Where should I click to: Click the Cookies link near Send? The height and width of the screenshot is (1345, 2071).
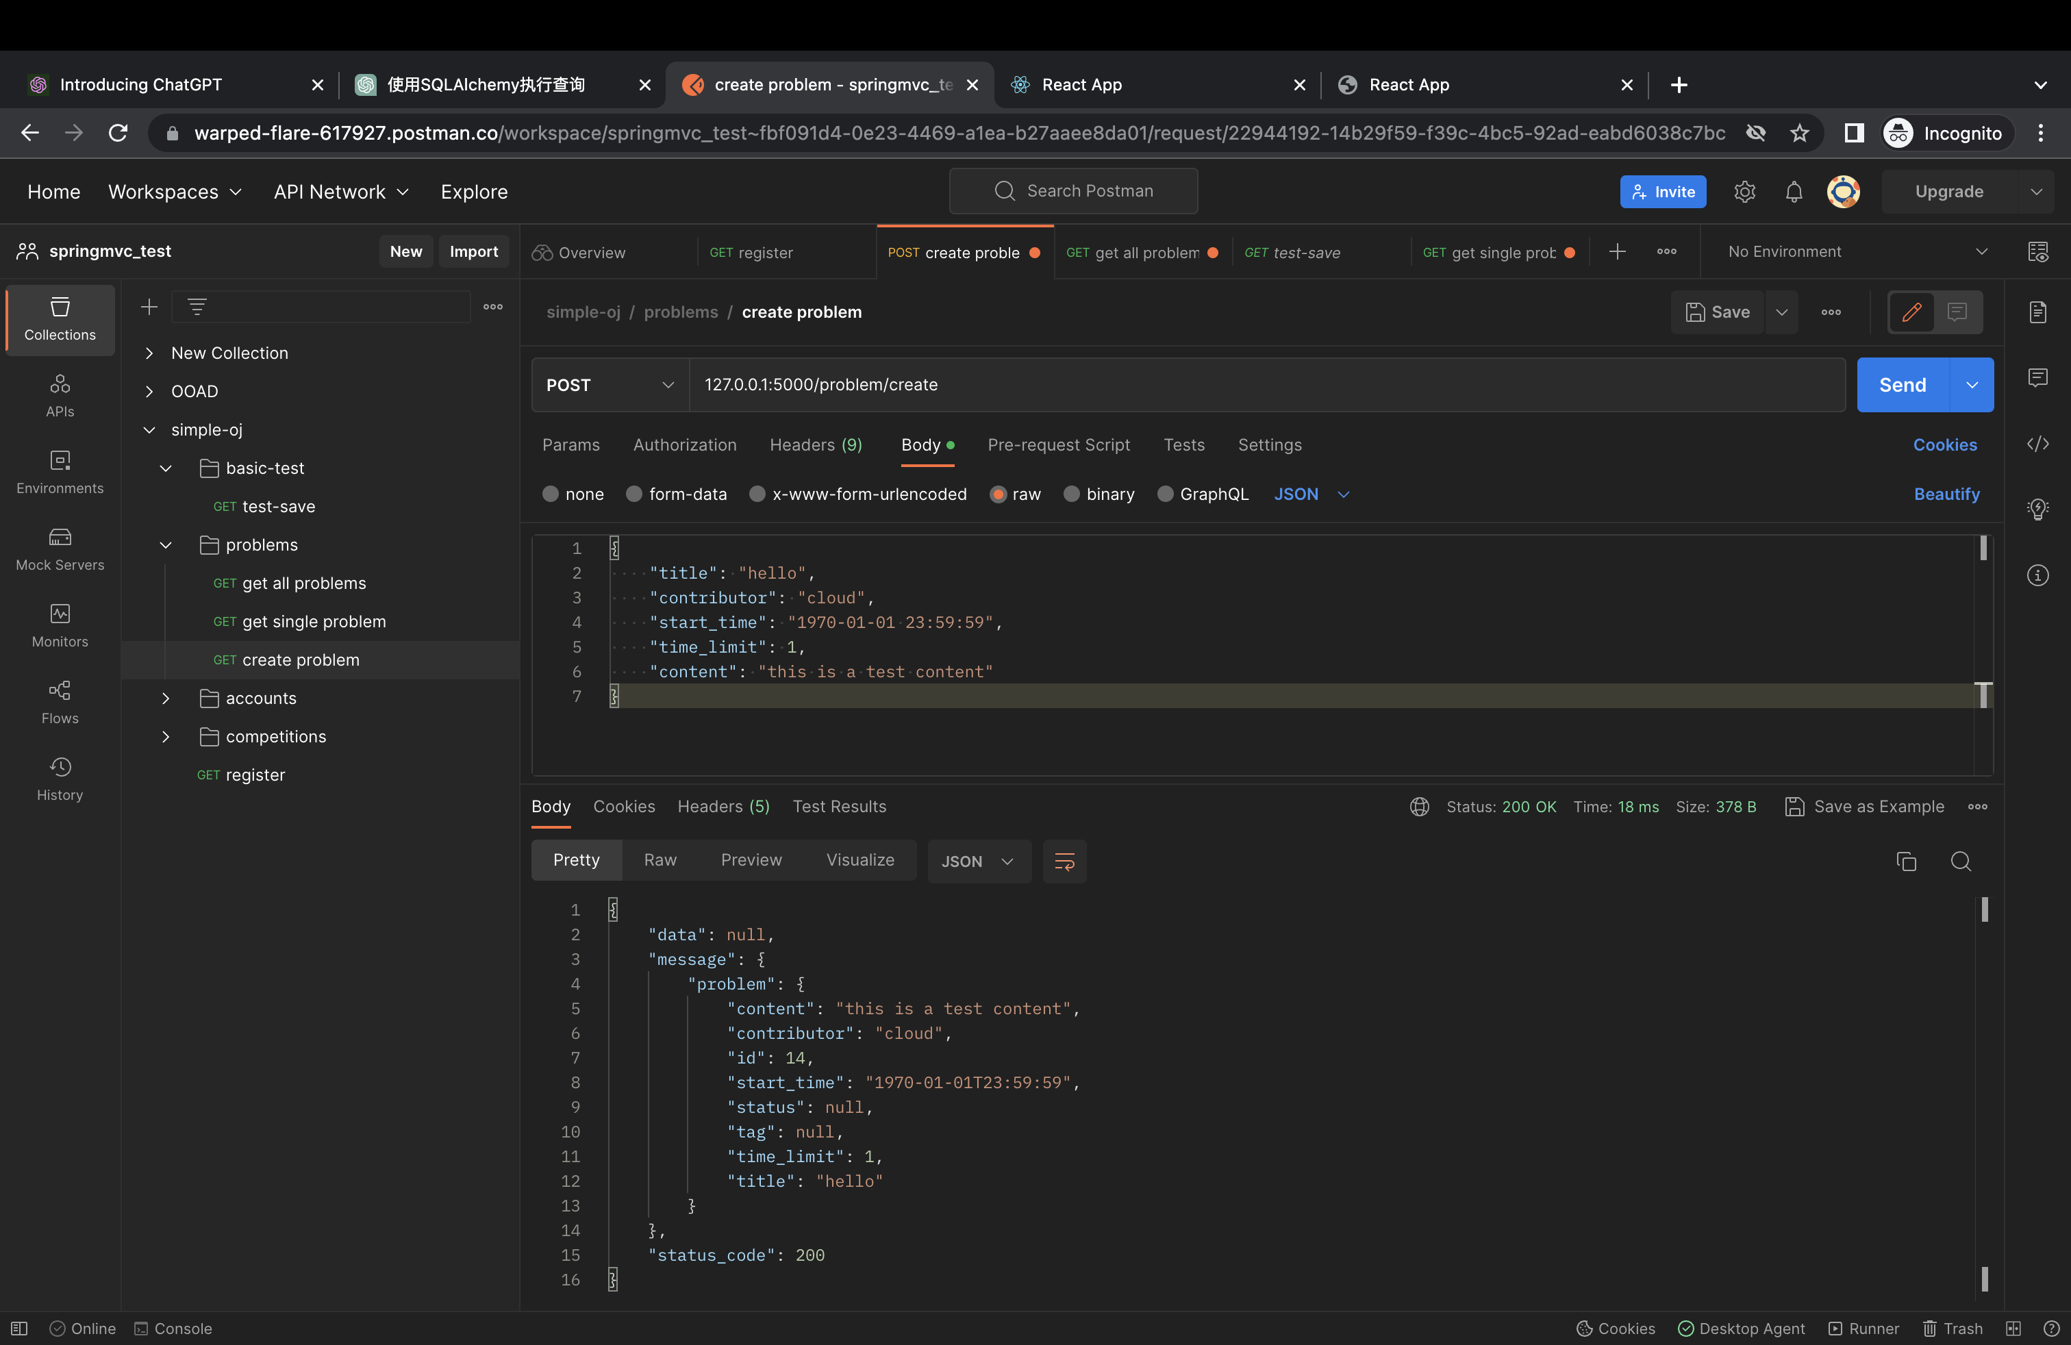tap(1945, 444)
